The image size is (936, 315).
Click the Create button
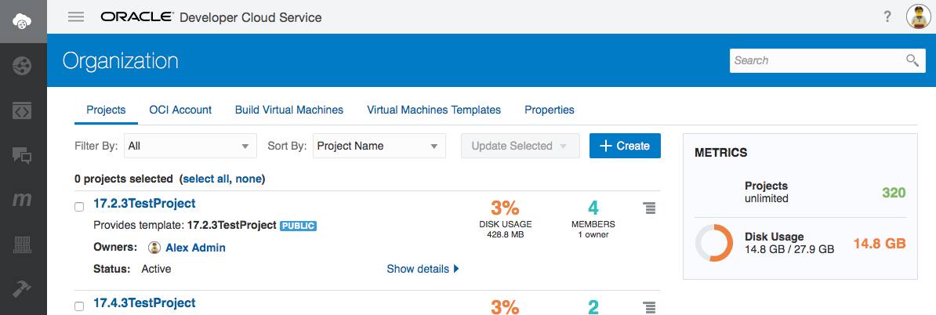625,146
